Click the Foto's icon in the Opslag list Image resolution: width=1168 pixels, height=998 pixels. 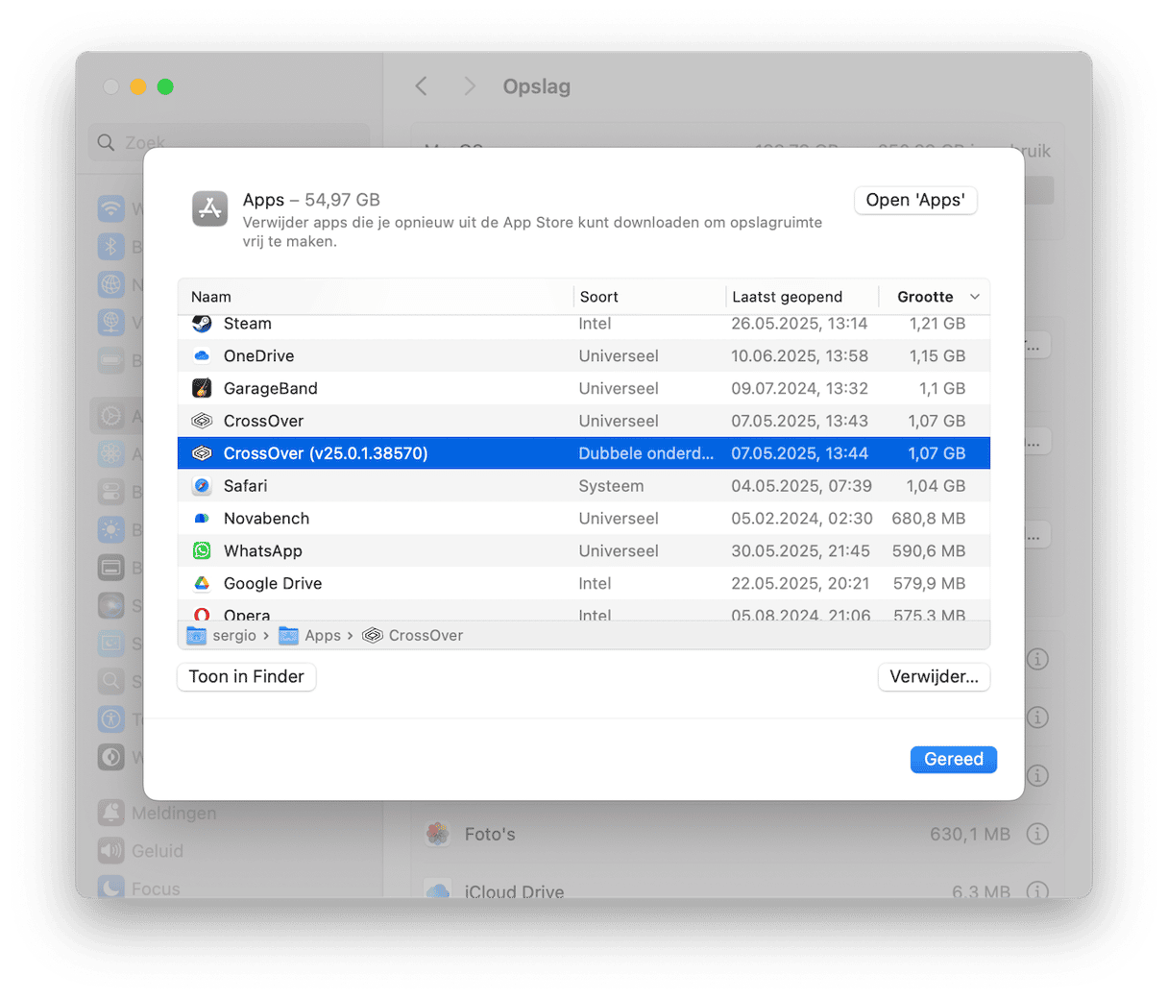(x=438, y=834)
